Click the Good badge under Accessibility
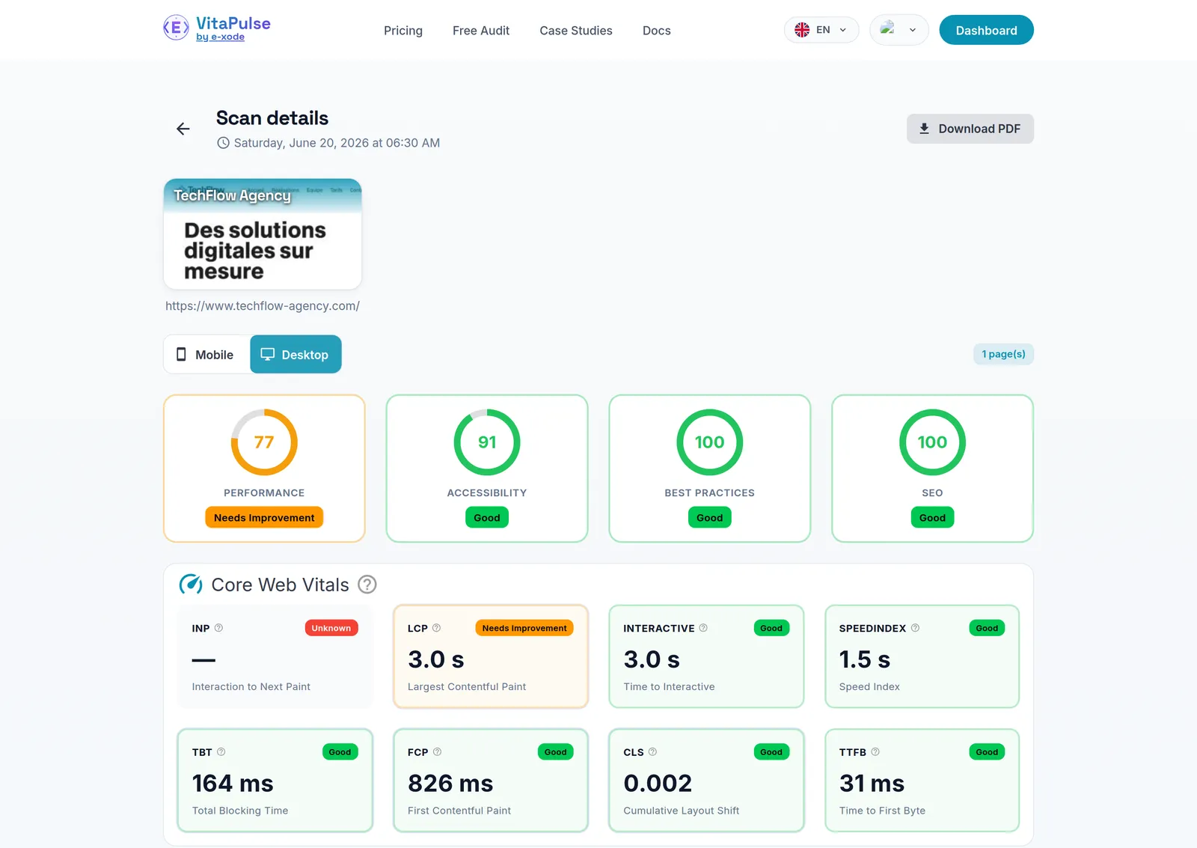The width and height of the screenshot is (1197, 848). tap(487, 517)
